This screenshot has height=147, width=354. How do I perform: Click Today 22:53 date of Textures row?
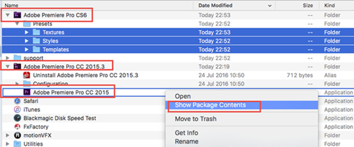214,32
